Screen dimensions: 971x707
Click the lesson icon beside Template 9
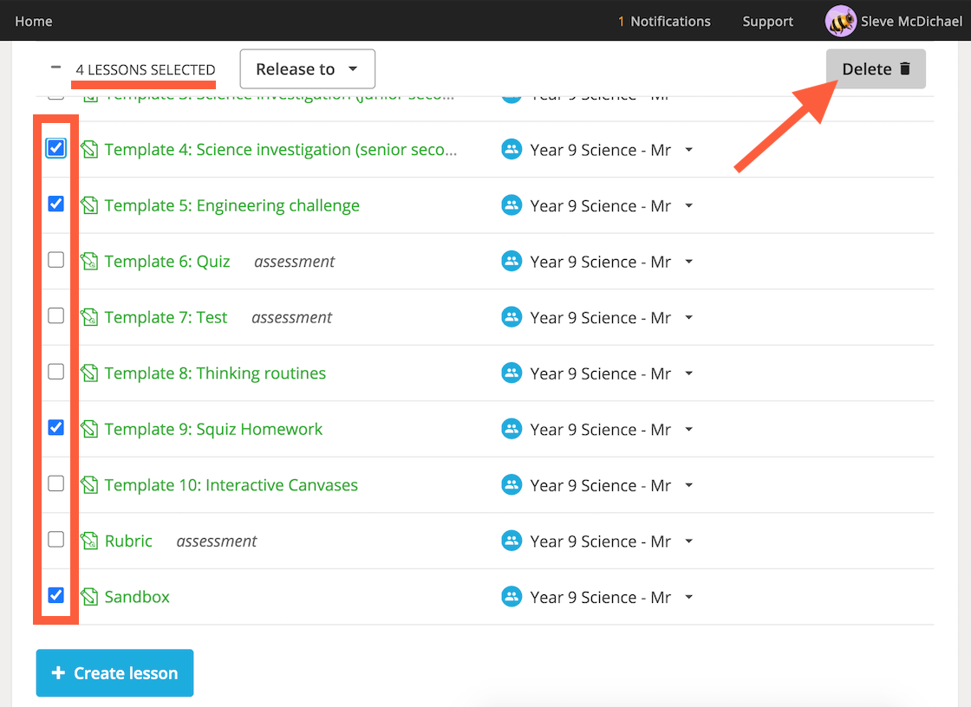click(89, 429)
